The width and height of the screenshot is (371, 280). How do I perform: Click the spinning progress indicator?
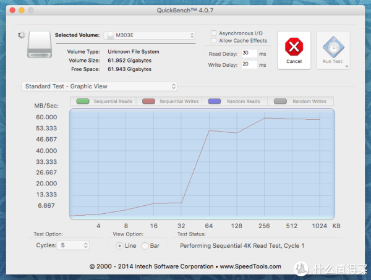(x=22, y=35)
